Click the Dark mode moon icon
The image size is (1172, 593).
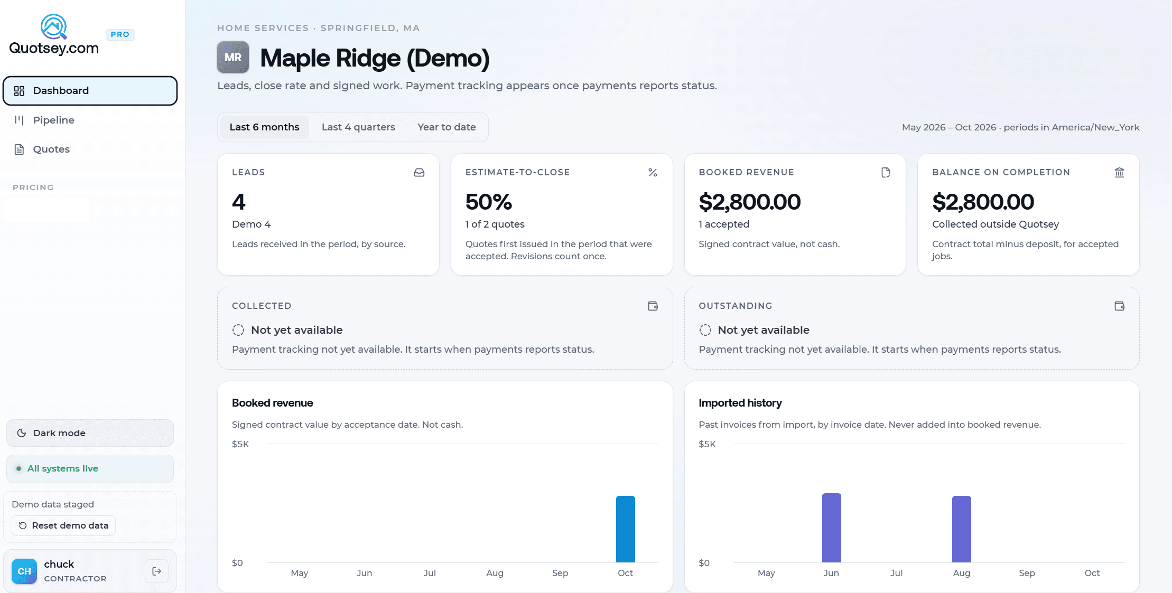coord(22,433)
